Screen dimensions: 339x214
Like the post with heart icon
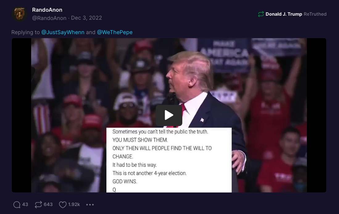(x=63, y=204)
